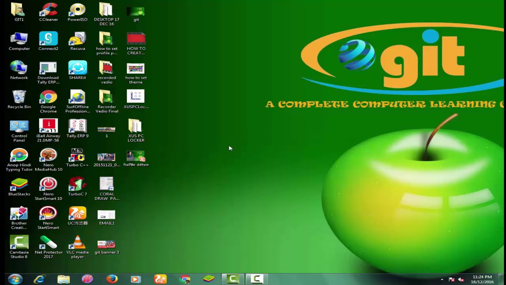Select the TurboC 7 desktop icon
This screenshot has height=285, width=506.
click(77, 187)
